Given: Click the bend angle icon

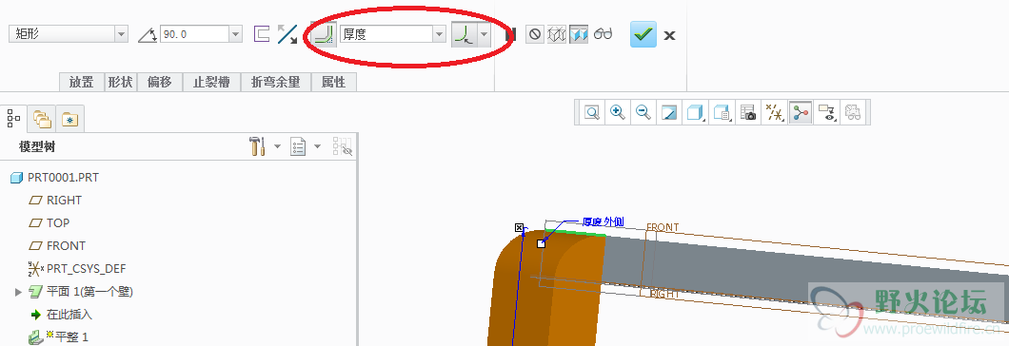Looking at the screenshot, I should 148,34.
